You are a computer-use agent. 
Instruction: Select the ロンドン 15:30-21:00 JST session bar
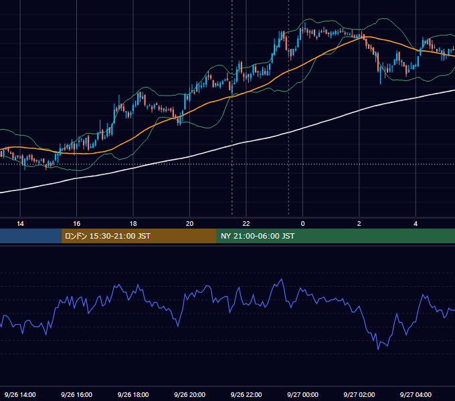139,236
